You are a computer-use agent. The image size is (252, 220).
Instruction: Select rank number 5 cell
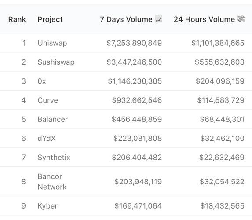(24, 119)
